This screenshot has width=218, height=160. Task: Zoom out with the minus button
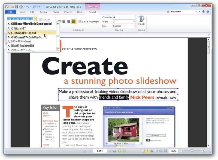[x=181, y=151]
